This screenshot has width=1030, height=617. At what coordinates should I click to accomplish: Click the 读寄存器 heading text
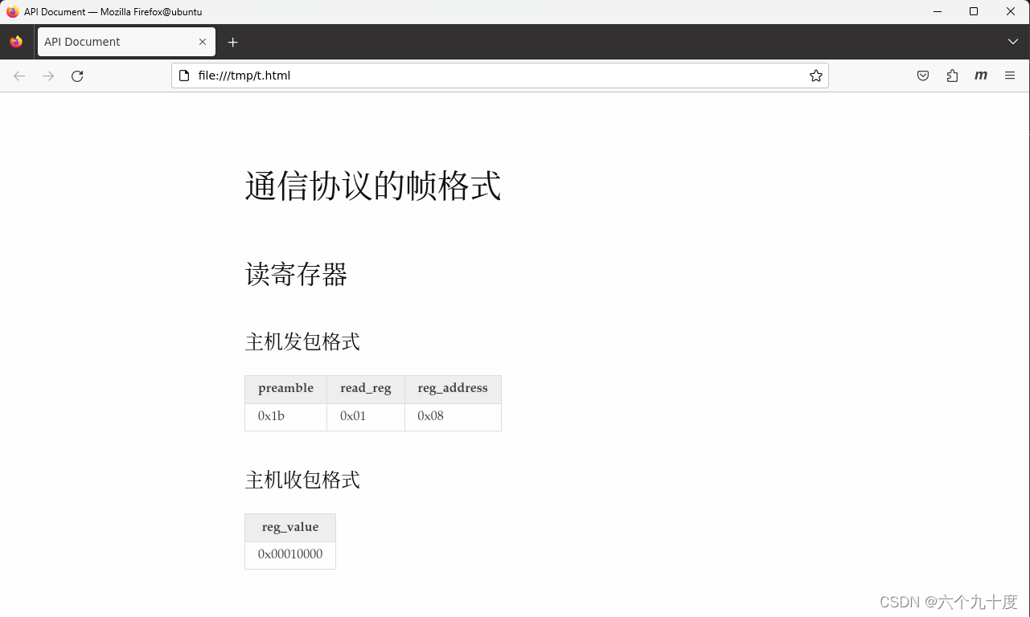(x=297, y=275)
